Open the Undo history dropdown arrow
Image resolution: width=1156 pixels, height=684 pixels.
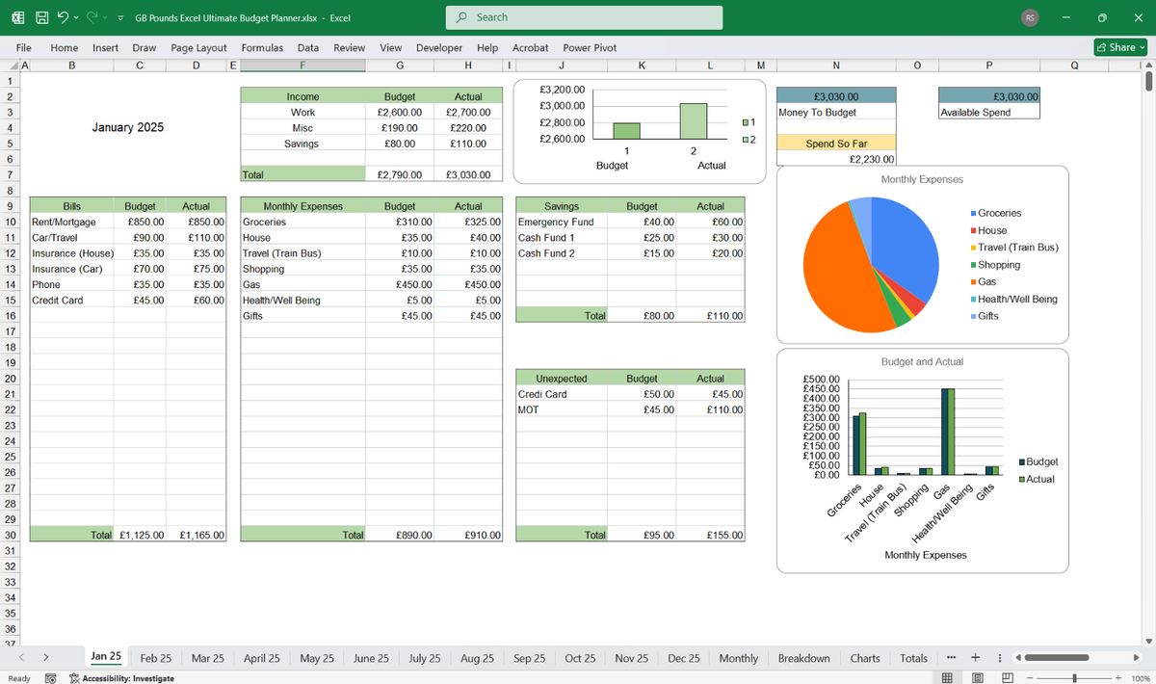point(76,17)
